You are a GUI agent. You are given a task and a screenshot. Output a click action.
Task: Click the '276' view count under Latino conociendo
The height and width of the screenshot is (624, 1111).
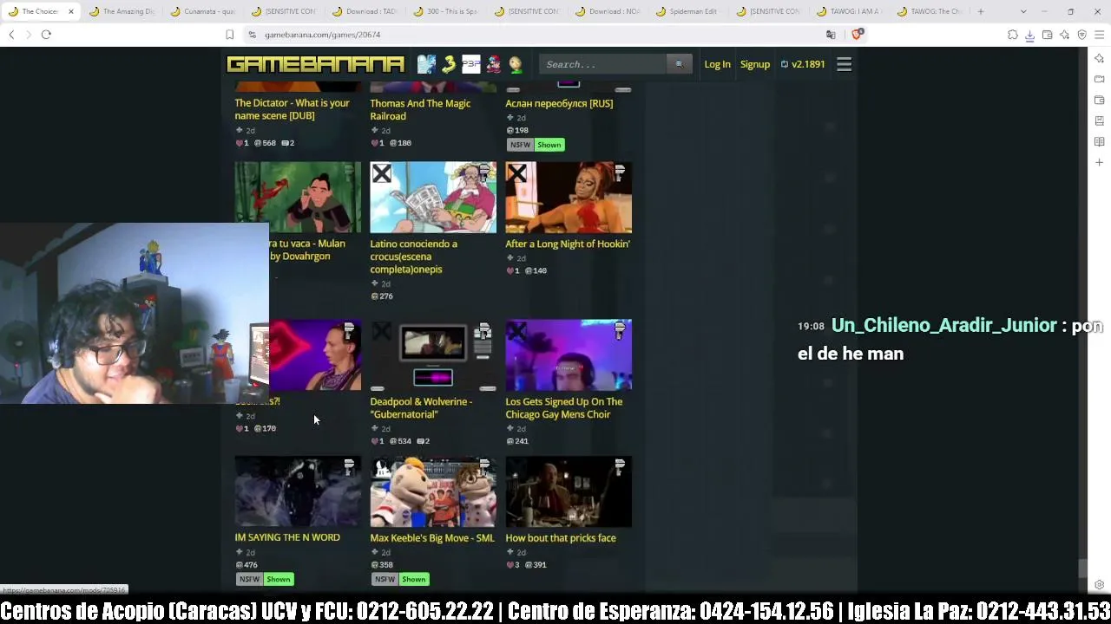pyautogui.click(x=382, y=296)
